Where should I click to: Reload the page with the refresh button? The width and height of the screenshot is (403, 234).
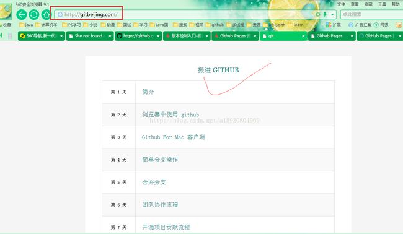[34, 14]
